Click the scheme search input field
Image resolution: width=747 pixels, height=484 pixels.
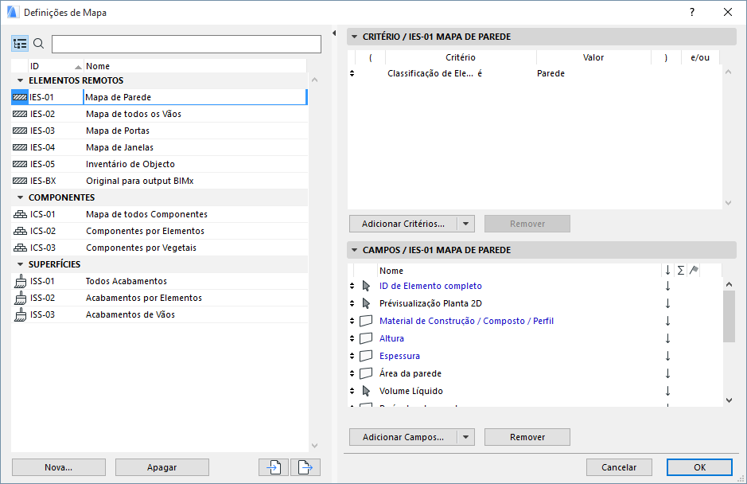pyautogui.click(x=186, y=44)
